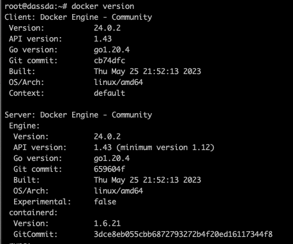Image resolution: width=293 pixels, height=244 pixels.
Task: Click the long containerd GitCommit hash
Action: click(x=183, y=234)
